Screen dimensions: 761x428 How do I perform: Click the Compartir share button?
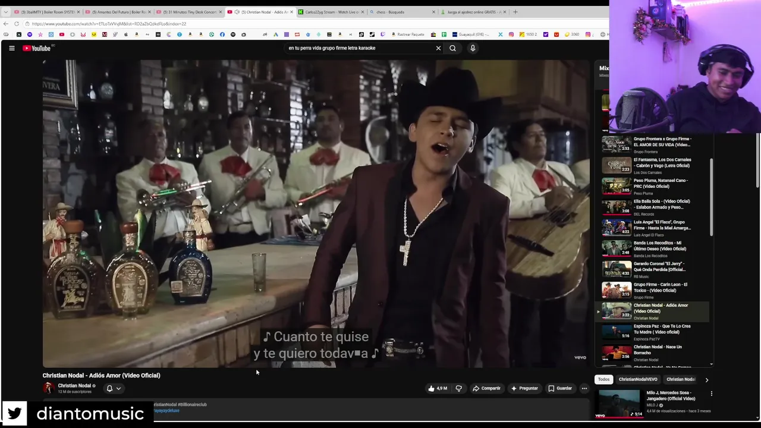coord(486,388)
